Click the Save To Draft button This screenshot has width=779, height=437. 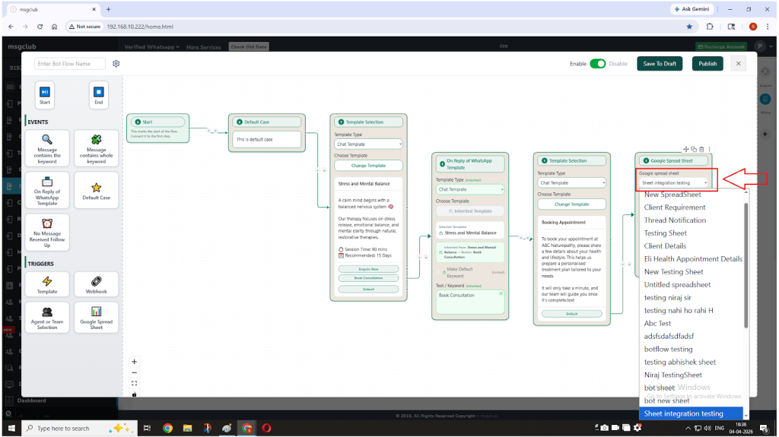click(x=660, y=64)
